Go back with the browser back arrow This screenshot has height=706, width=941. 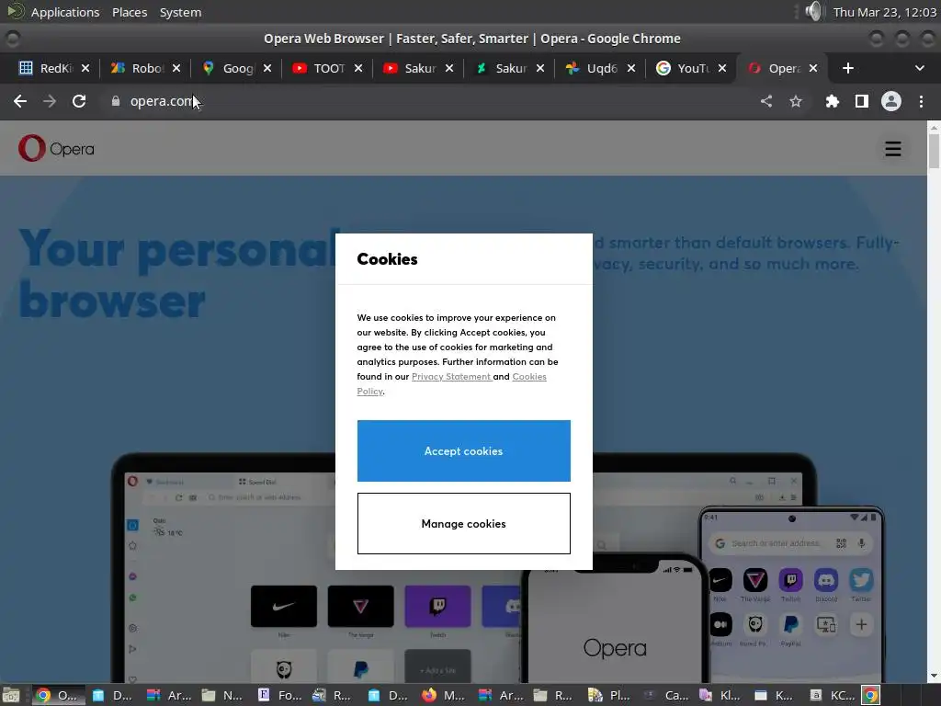click(x=20, y=101)
